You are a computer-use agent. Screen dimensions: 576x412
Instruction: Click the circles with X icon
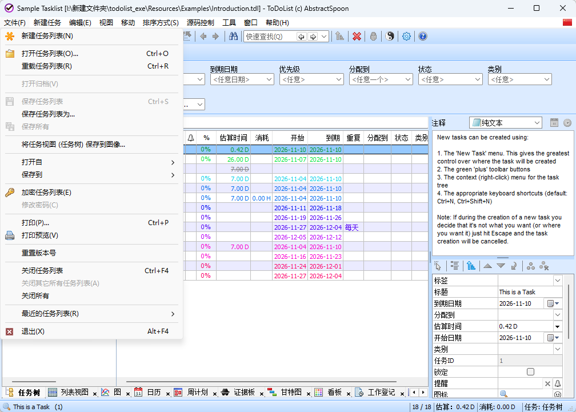pos(544,266)
